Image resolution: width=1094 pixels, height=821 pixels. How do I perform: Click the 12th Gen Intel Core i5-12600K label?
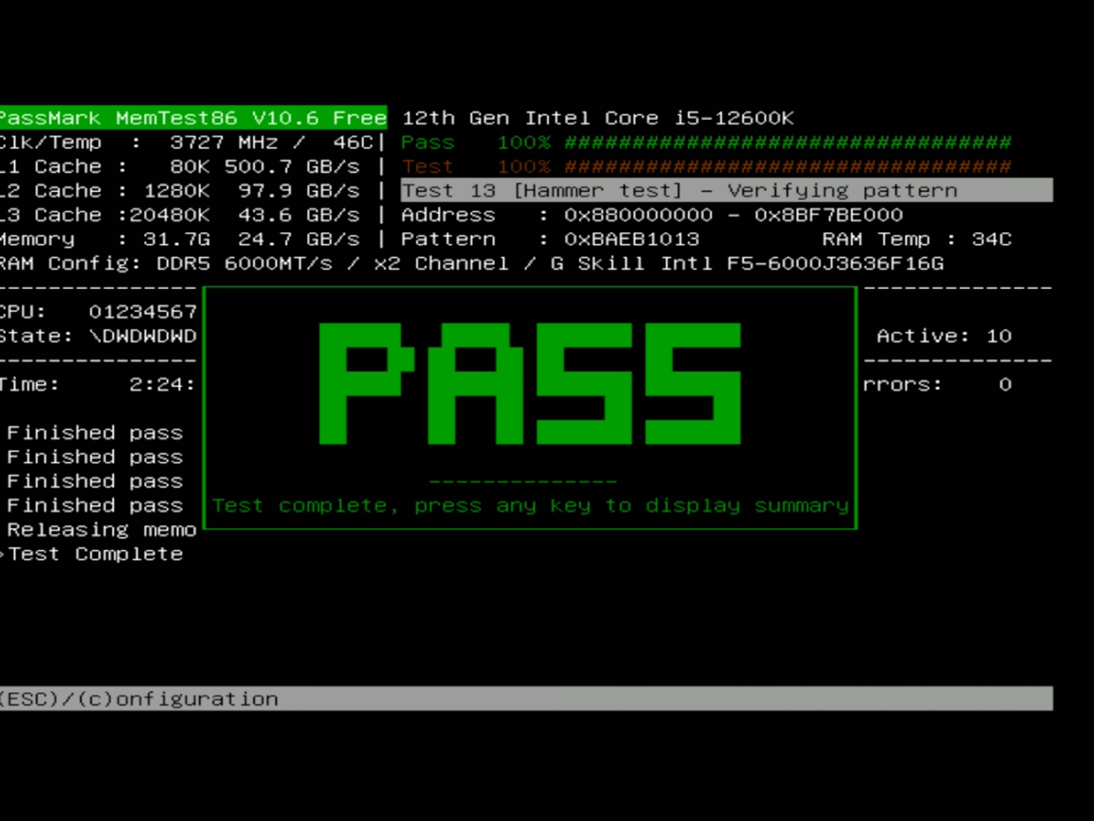click(x=598, y=118)
